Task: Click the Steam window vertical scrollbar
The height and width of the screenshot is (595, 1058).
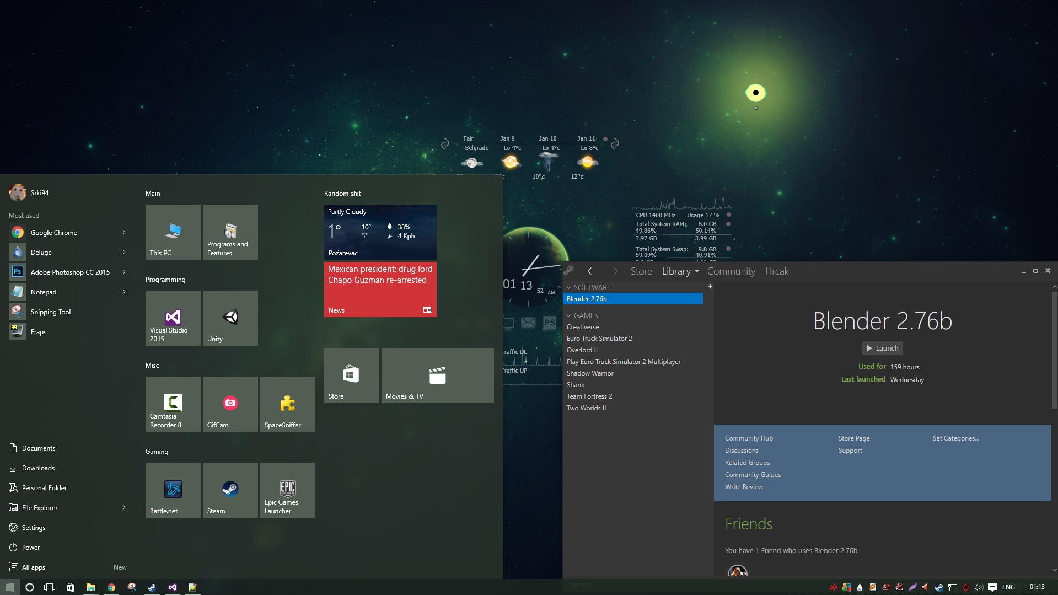Action: pos(1054,350)
